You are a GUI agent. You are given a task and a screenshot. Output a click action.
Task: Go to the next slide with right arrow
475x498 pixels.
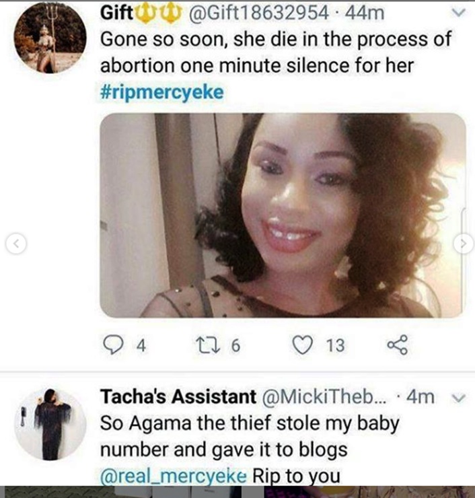pos(463,244)
